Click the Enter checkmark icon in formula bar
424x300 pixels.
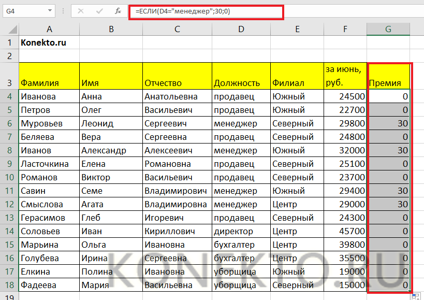pos(99,10)
